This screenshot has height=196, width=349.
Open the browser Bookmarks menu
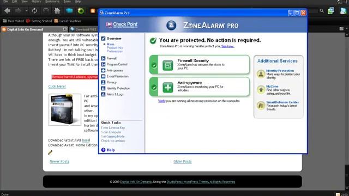tap(52, 1)
